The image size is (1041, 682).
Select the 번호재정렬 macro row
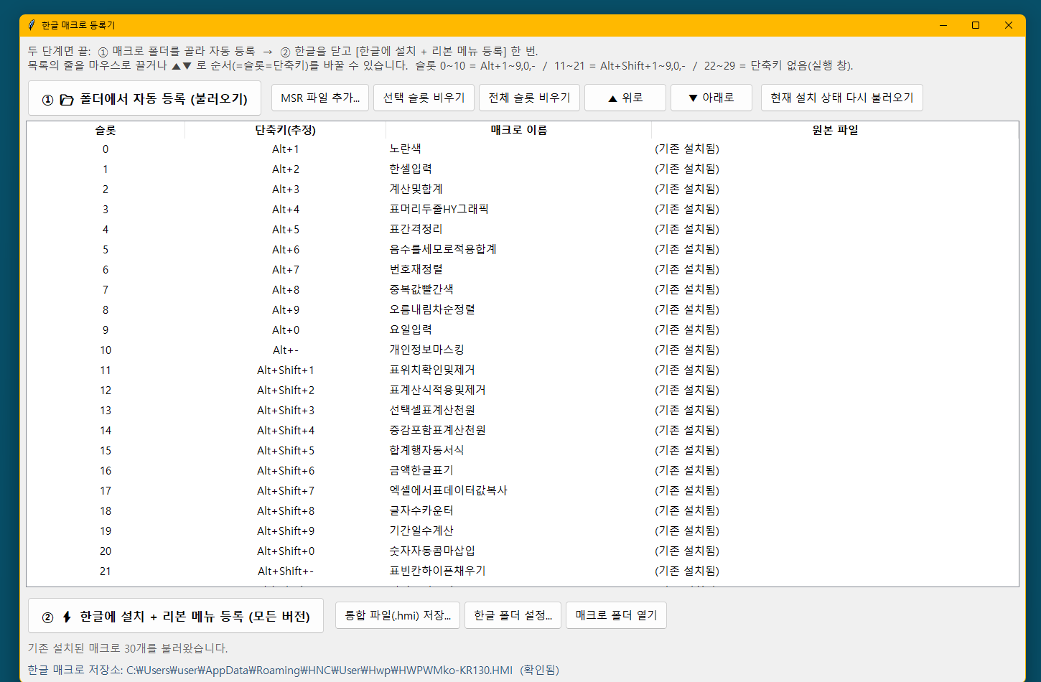click(x=523, y=270)
